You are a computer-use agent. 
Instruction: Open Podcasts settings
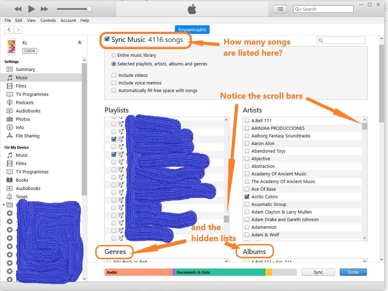coord(25,102)
